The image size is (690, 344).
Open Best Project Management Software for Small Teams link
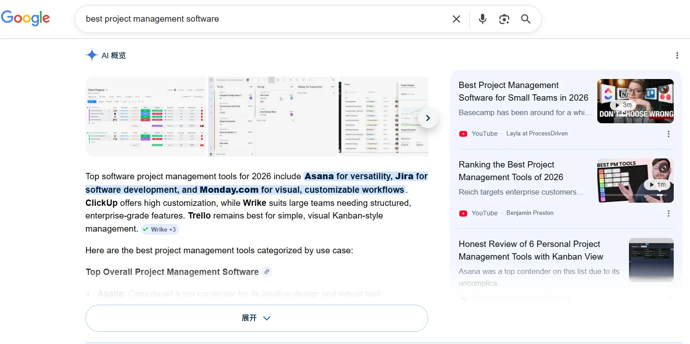523,91
